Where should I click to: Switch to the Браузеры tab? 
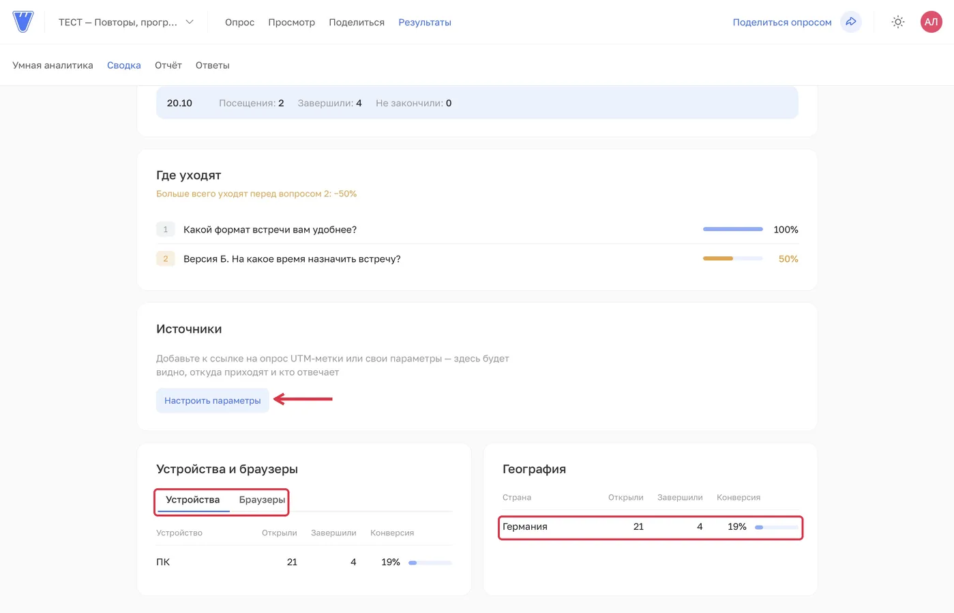[262, 500]
